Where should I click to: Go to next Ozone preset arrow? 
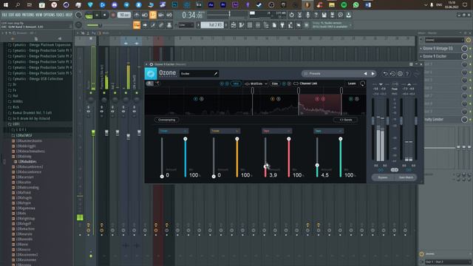click(372, 74)
